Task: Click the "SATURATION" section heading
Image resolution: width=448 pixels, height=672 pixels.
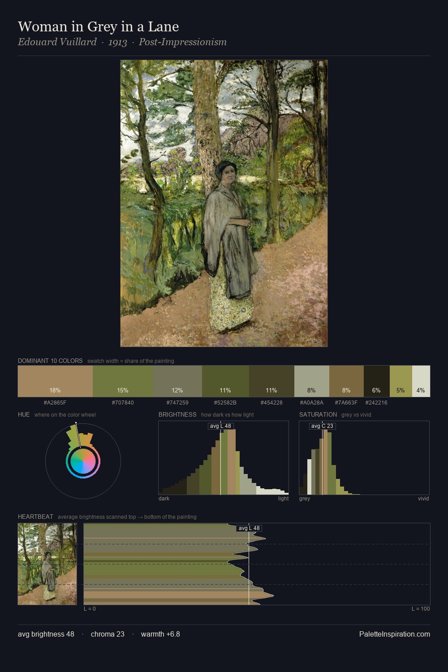Action: coord(318,414)
